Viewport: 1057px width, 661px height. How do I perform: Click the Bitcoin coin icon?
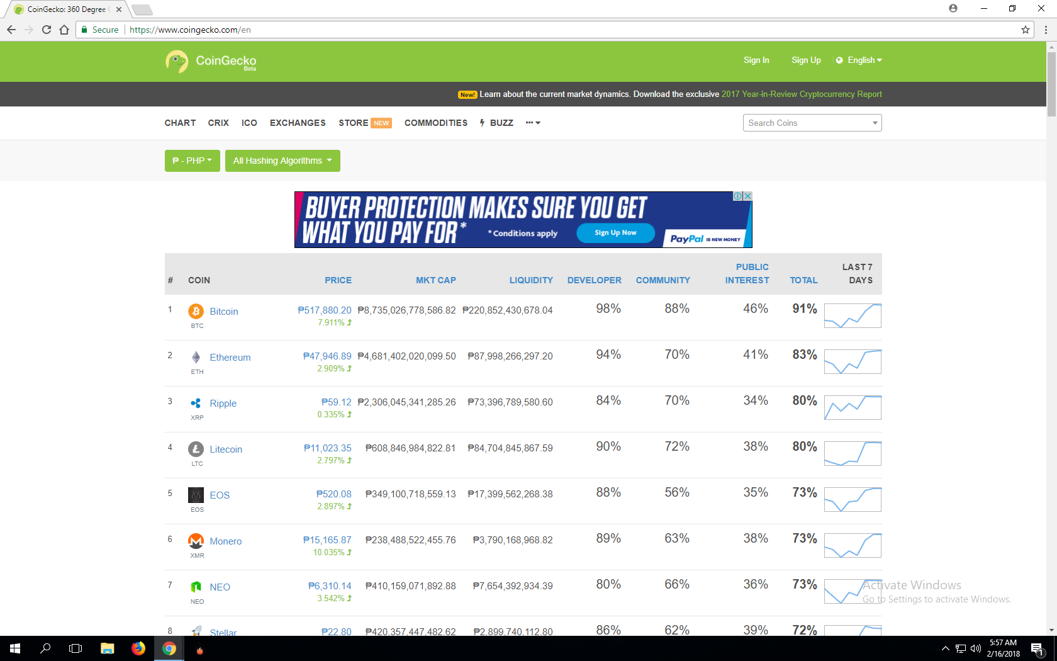pos(196,311)
